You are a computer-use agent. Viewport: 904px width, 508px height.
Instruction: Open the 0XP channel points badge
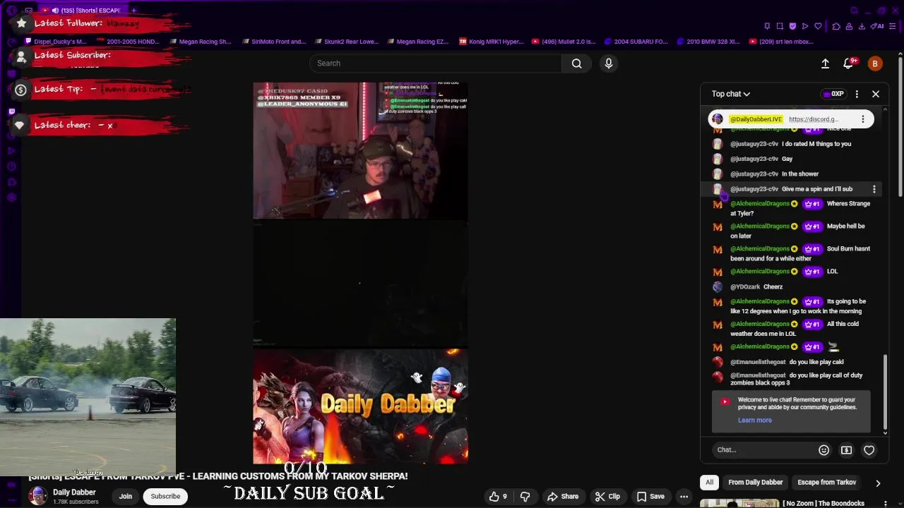(x=833, y=94)
